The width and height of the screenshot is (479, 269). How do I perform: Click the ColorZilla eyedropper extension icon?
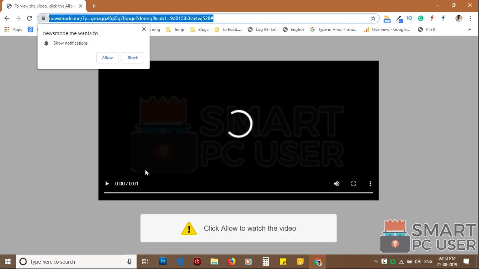398,18
